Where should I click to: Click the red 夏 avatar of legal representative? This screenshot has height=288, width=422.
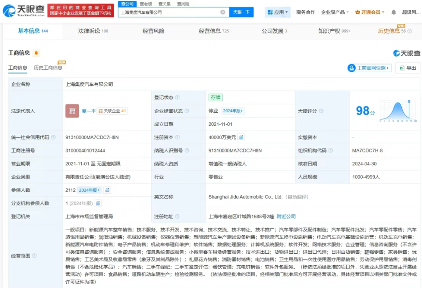click(72, 111)
